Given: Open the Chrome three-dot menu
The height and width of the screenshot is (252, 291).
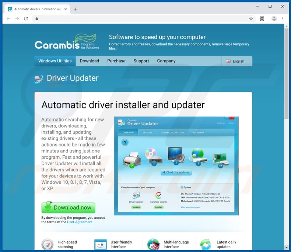Looking at the screenshot, I should 283,18.
